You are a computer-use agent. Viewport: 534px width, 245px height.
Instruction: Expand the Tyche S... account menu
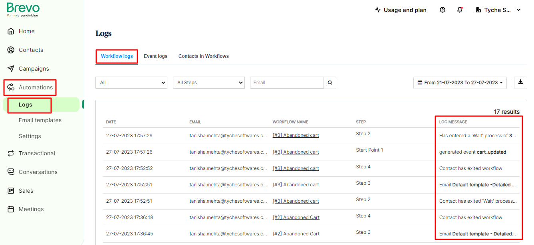tap(498, 10)
